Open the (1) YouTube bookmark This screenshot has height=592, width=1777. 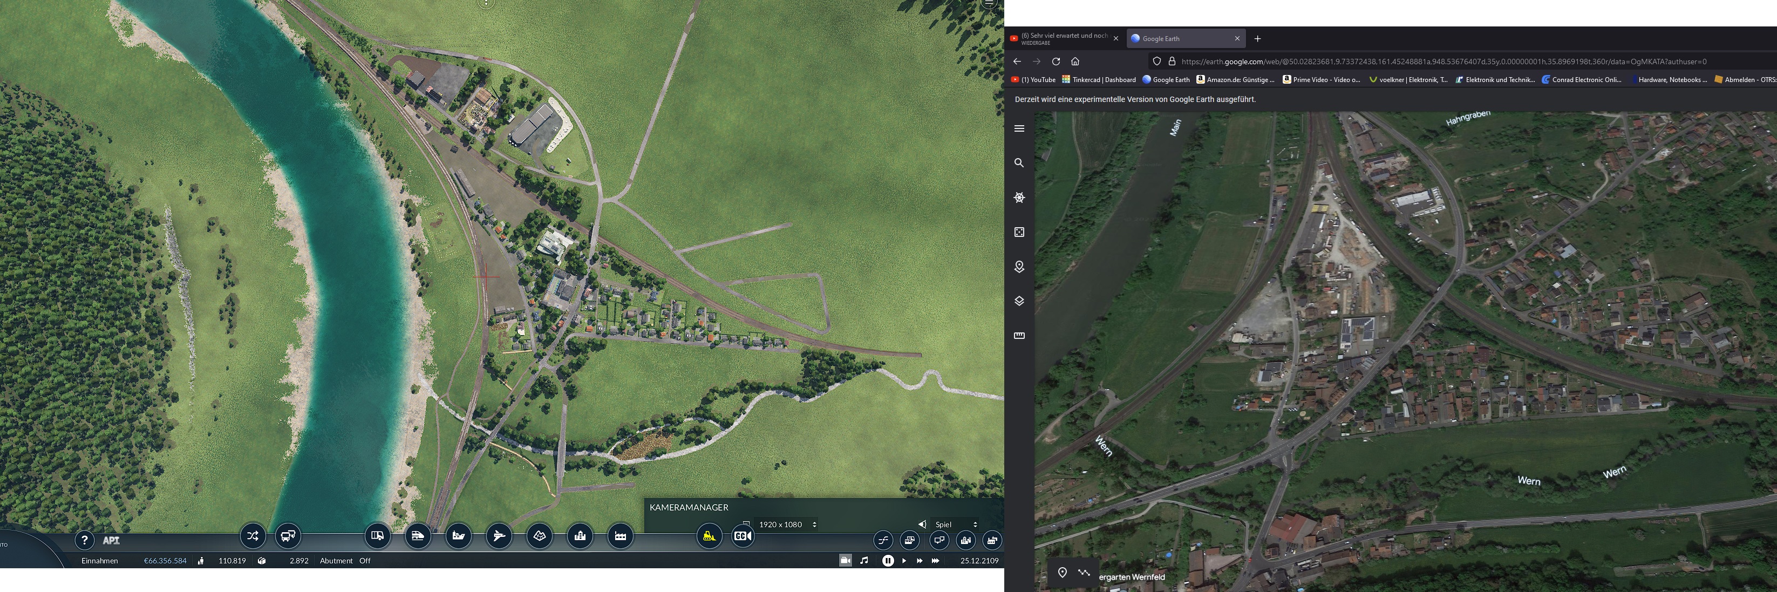tap(1033, 80)
